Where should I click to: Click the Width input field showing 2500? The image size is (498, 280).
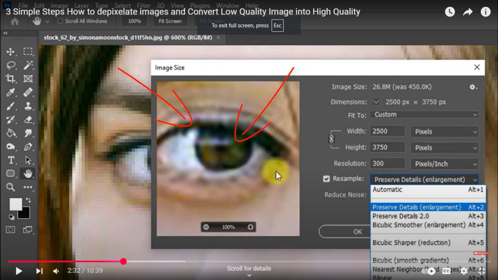[x=387, y=131]
